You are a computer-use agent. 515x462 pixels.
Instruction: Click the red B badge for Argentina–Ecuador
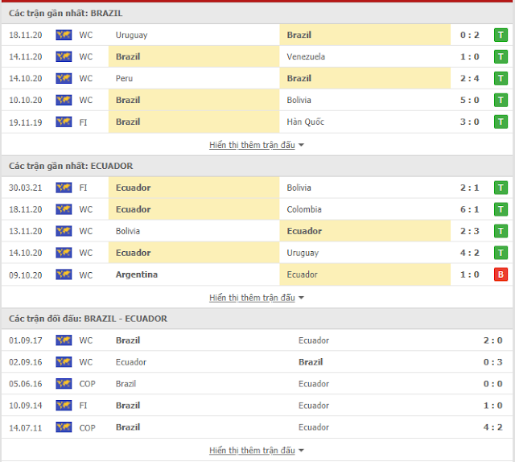point(501,274)
